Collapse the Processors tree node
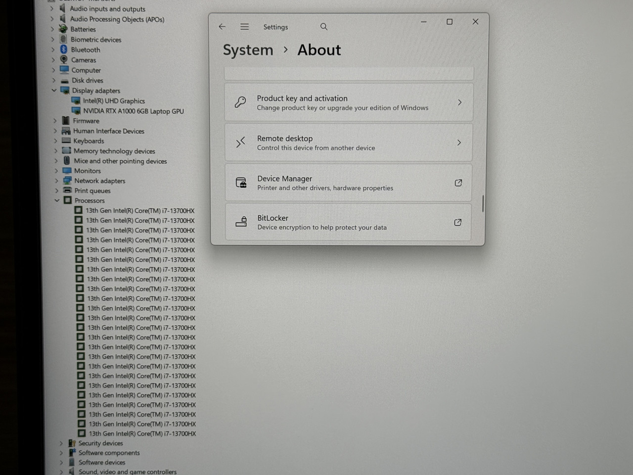Screen dimensions: 633x475 tap(57, 200)
